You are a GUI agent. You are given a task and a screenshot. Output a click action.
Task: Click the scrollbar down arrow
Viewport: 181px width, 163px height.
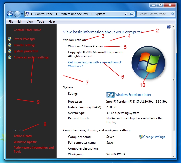(x=174, y=156)
